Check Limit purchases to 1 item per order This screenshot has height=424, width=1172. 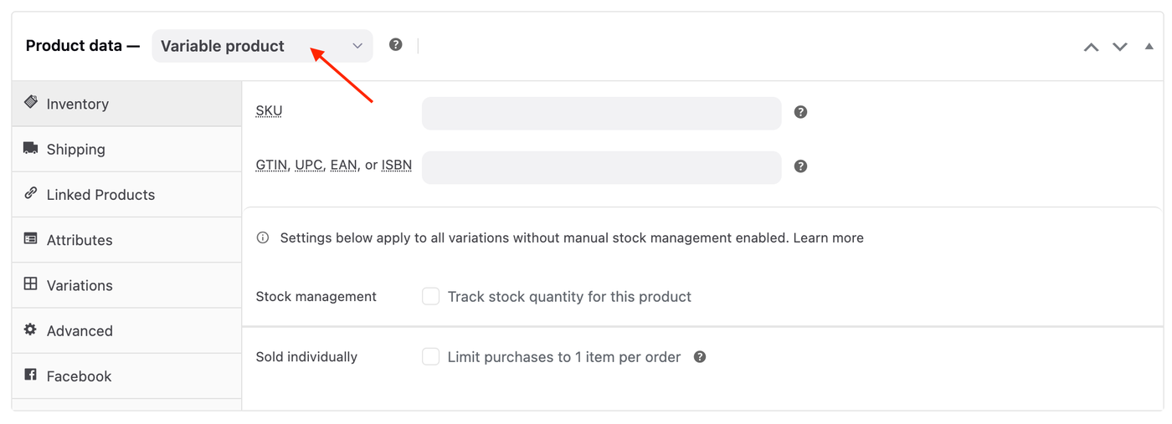[x=431, y=357]
